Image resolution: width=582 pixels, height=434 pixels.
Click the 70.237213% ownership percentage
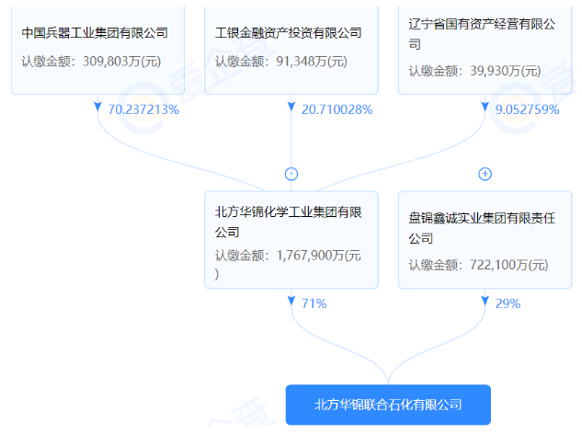[x=143, y=109]
